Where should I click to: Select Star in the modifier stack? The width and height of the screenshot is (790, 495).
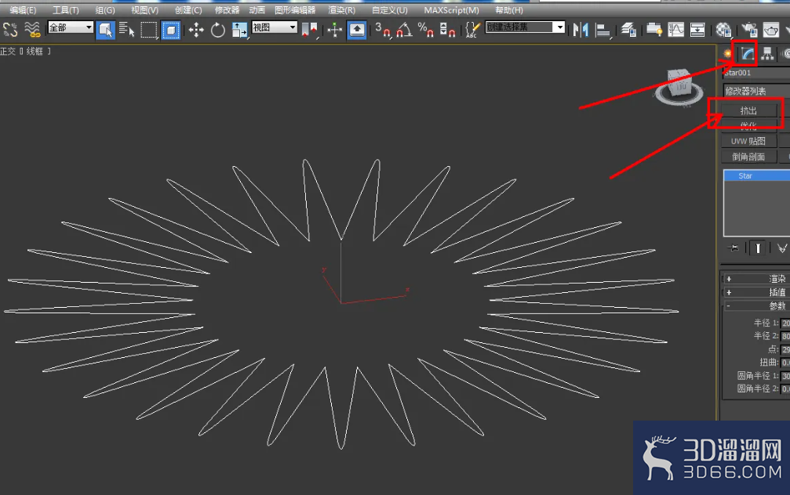(757, 175)
